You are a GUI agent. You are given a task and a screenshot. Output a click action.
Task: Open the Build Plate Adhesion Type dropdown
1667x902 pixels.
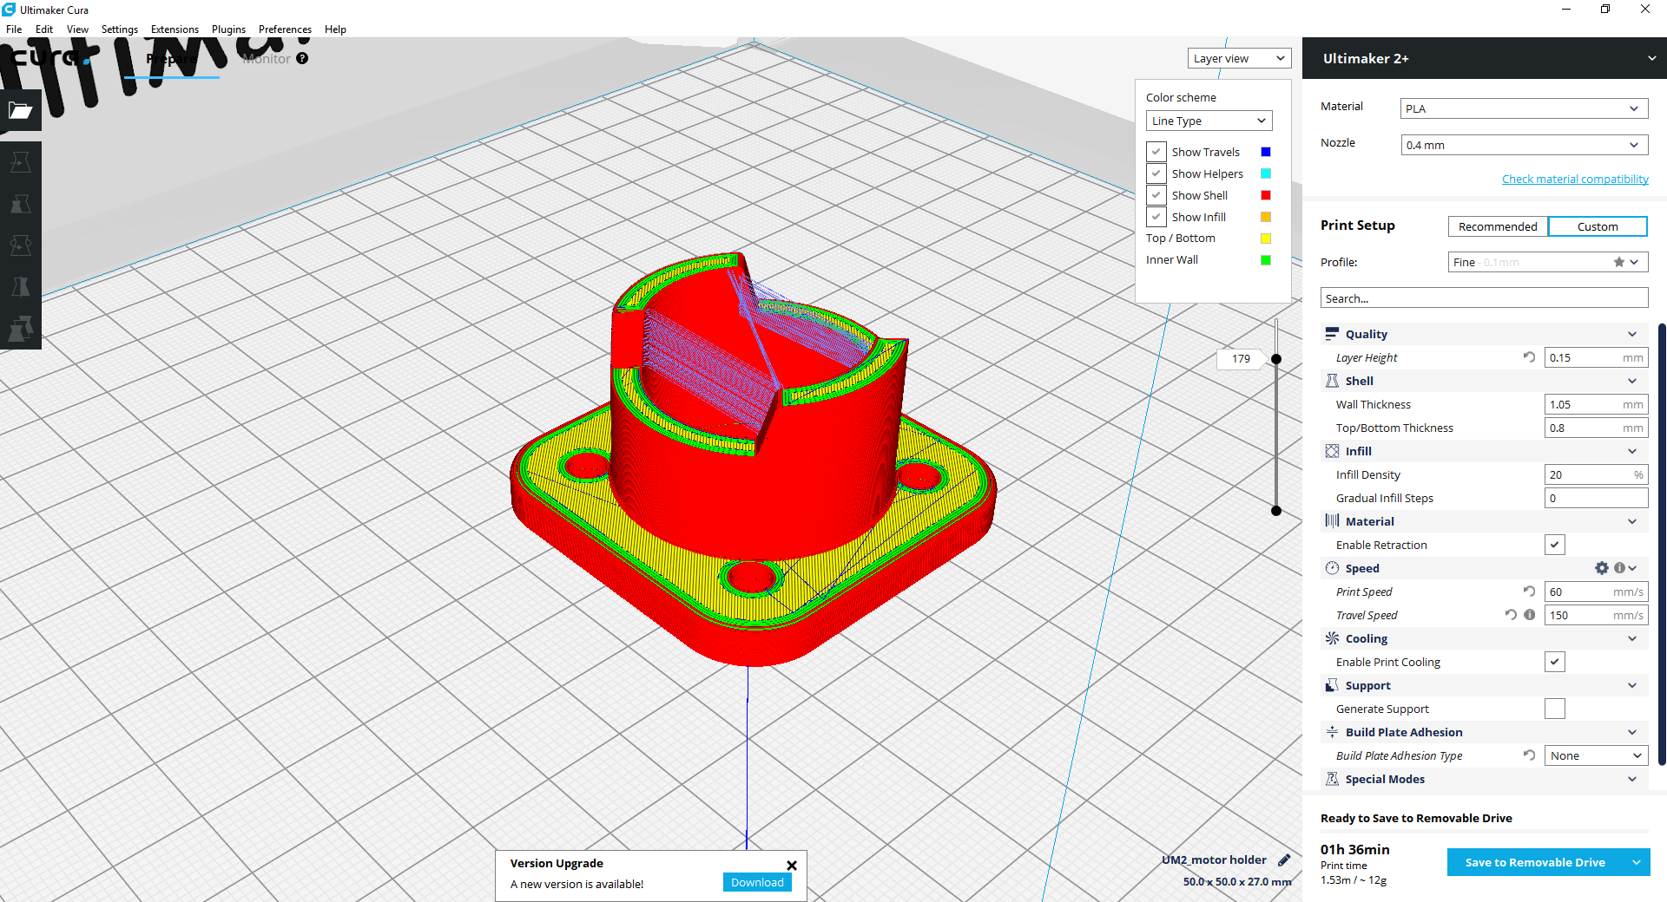pos(1596,755)
